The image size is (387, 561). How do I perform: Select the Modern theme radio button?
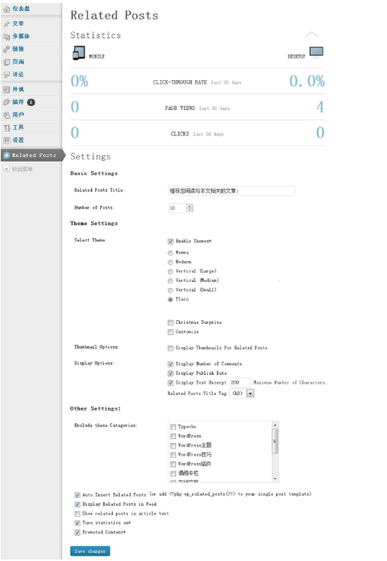[171, 263]
